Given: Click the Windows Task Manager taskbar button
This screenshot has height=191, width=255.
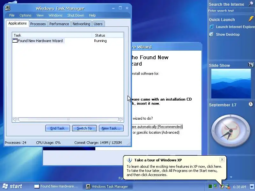Looking at the screenshot, I should (x=107, y=187).
